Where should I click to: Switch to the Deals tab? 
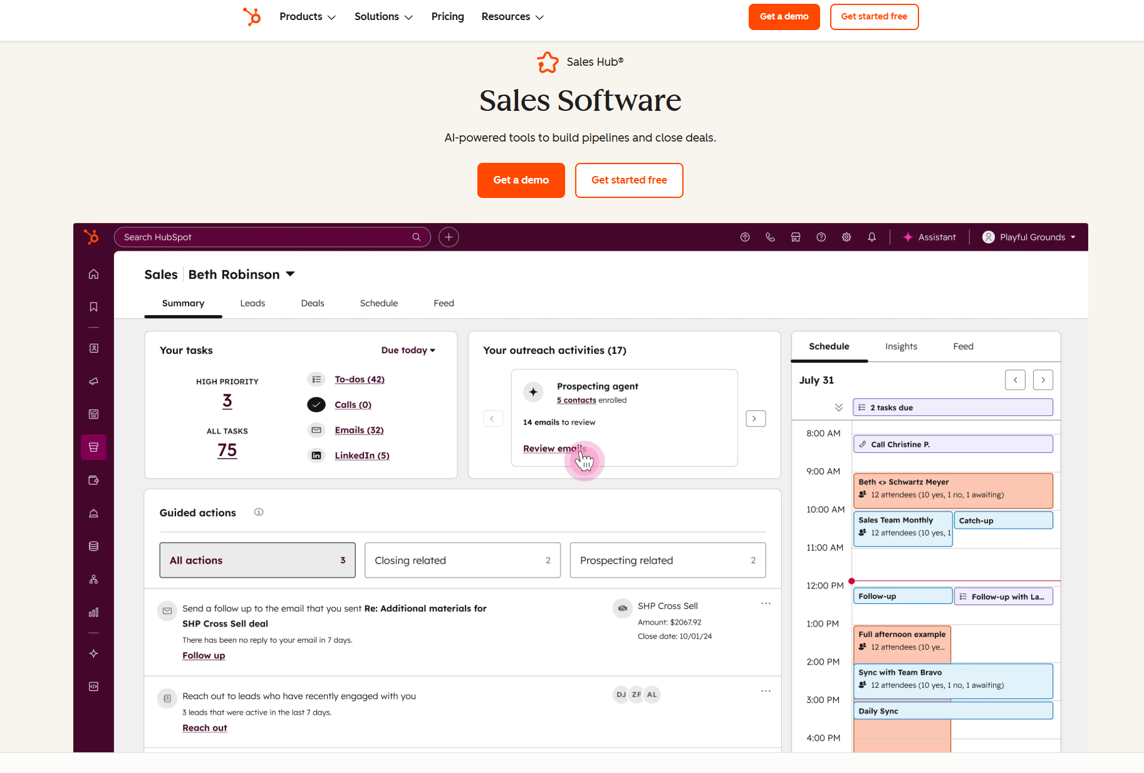[x=313, y=303]
